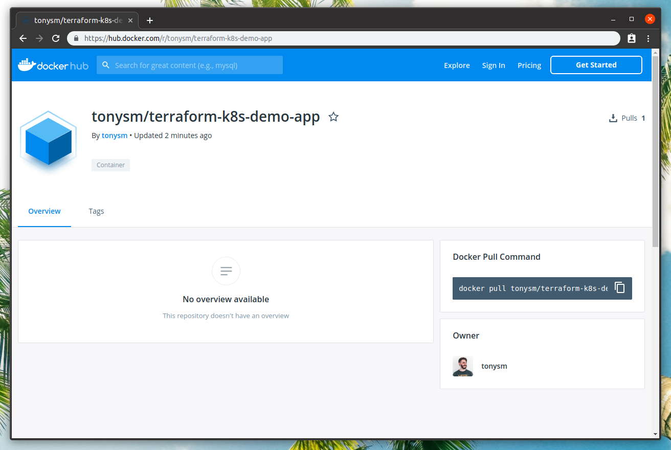Click the repository title heading
Screen dimensions: 671x450
206,117
